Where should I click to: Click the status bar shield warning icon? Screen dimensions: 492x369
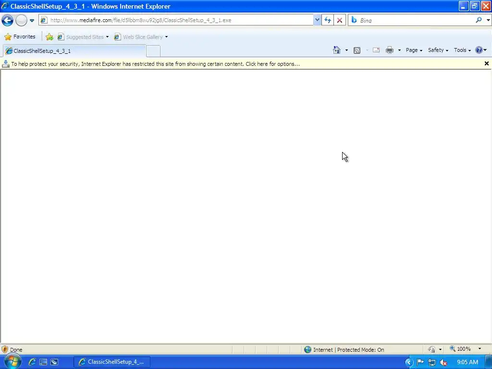coord(5,349)
